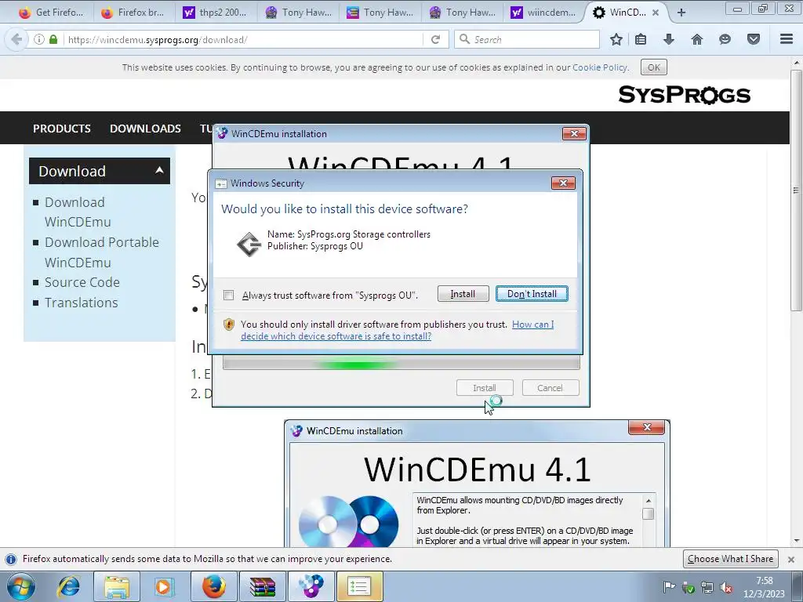Click the muted volume tray icon
This screenshot has width=803, height=602.
pos(725,587)
